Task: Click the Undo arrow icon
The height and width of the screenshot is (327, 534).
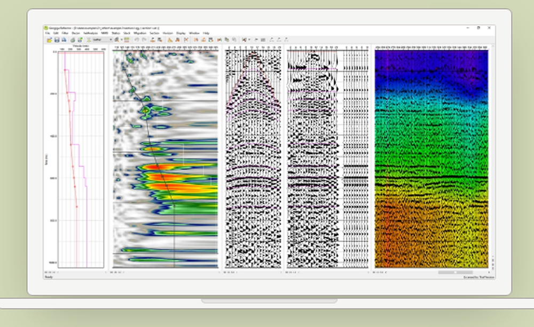Action: coord(137,40)
